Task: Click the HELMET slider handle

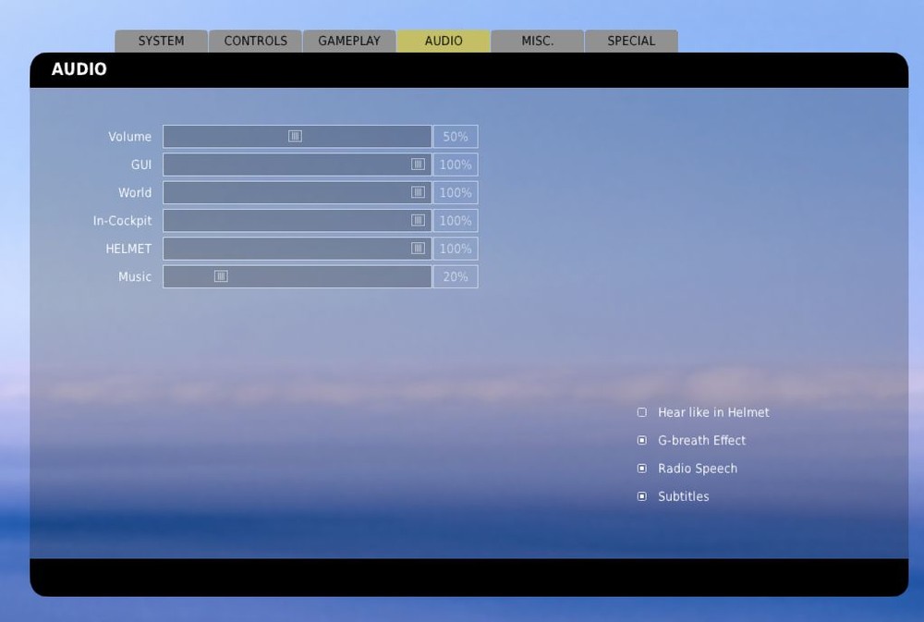Action: pos(418,249)
